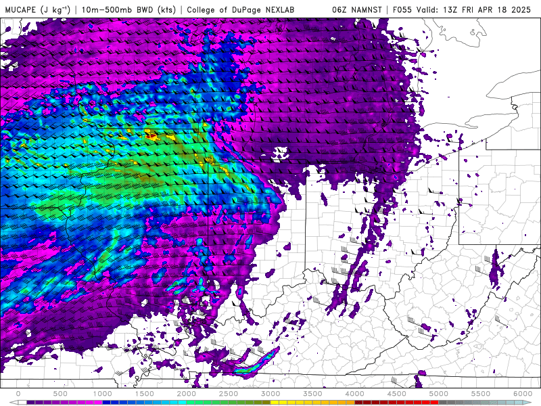Screen dimensions: 541x406
Task: Click the 1000 label on the color scale
Action: coord(103,394)
